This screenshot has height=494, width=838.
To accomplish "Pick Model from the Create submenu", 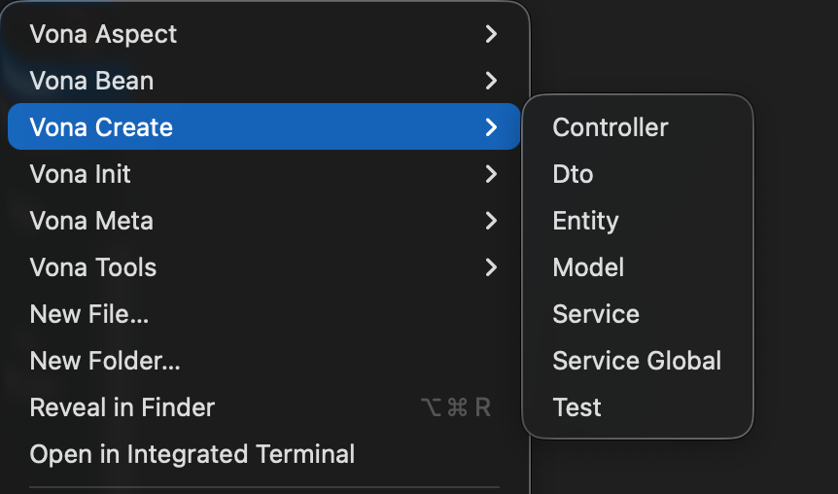I will (588, 267).
